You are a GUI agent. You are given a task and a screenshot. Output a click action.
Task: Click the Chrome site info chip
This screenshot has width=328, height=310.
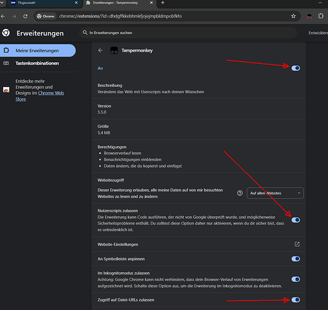tap(45, 16)
